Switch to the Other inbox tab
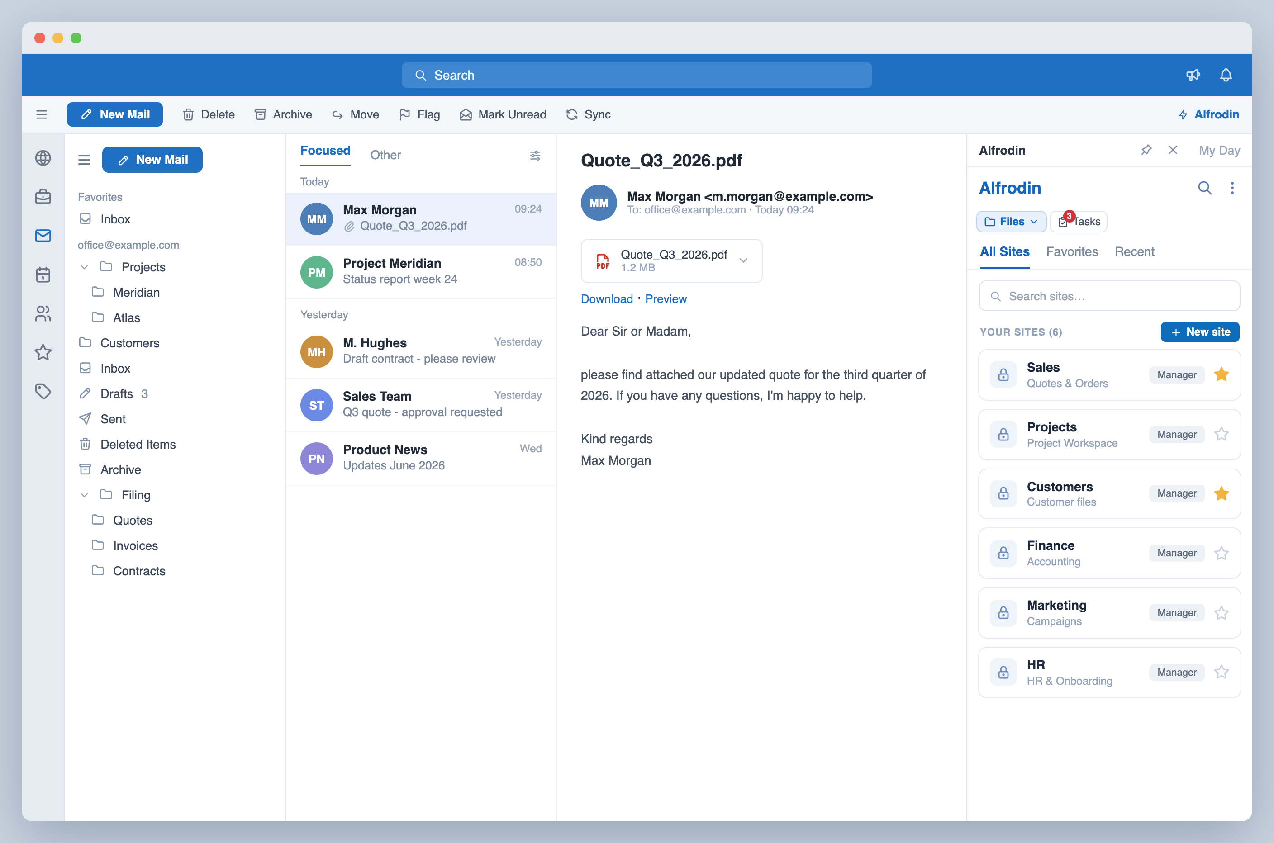Image resolution: width=1274 pixels, height=843 pixels. (385, 156)
